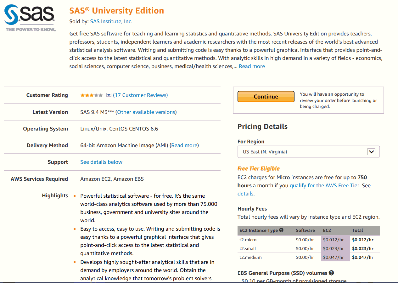Click the Free Tier Eligible label
Image resolution: width=398 pixels, height=283 pixels.
[259, 168]
